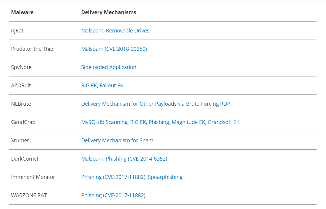326x209 pixels.
Task: Open the RIG EK link for GandCrab
Action: coord(138,122)
